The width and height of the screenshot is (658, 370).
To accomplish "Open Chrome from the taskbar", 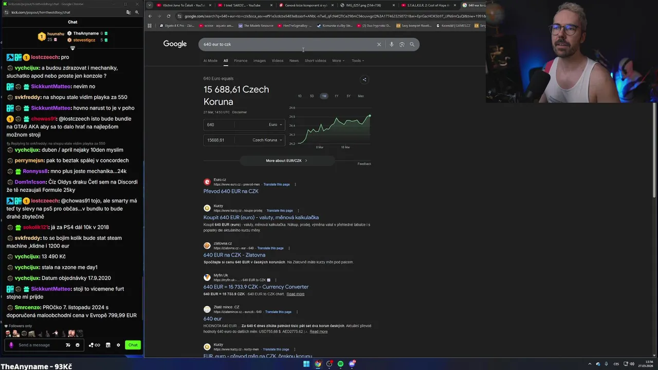I will [x=318, y=364].
